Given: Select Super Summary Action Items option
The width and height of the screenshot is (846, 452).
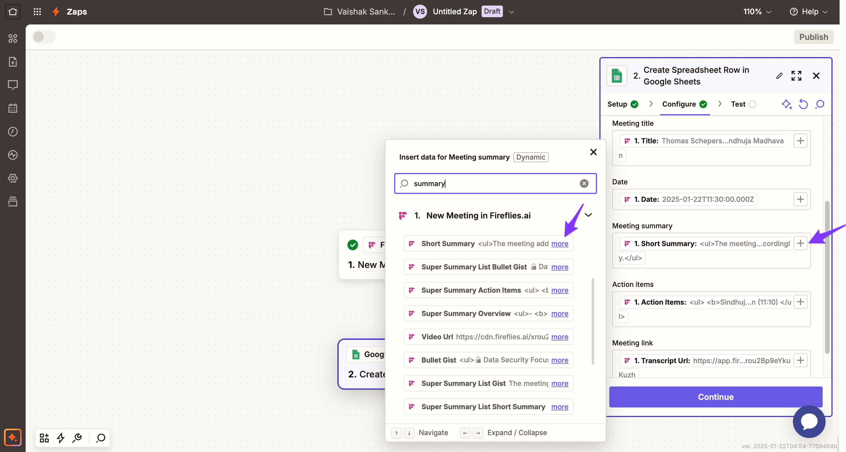Looking at the screenshot, I should (x=488, y=290).
